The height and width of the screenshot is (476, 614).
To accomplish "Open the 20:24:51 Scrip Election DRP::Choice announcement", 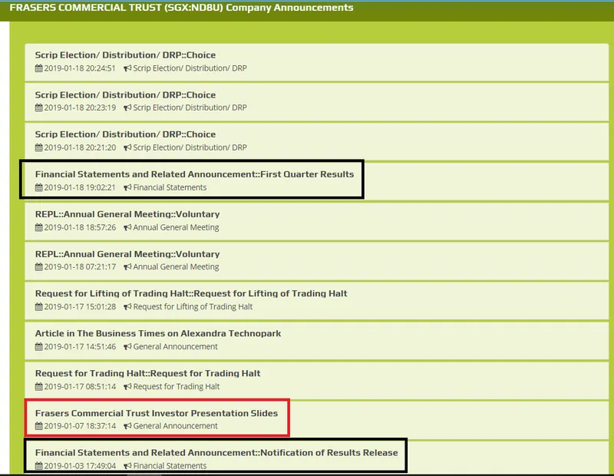I will tap(125, 55).
